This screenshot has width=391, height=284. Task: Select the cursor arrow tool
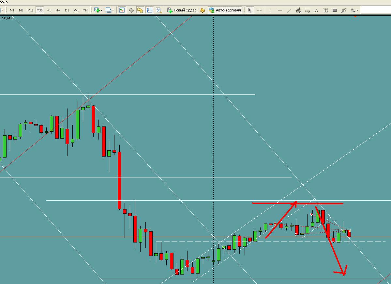click(249, 10)
